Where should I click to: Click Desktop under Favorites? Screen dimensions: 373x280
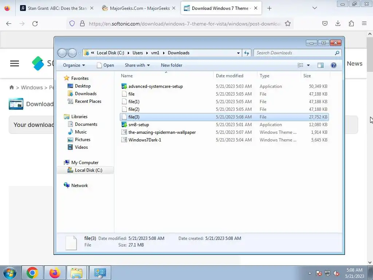tap(83, 86)
